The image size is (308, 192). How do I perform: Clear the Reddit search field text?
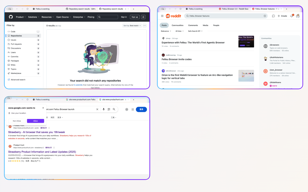[x=265, y=16]
